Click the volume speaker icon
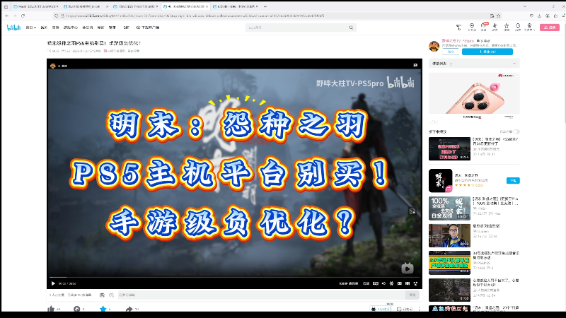Screen dimensions: 566x318 click(383, 283)
